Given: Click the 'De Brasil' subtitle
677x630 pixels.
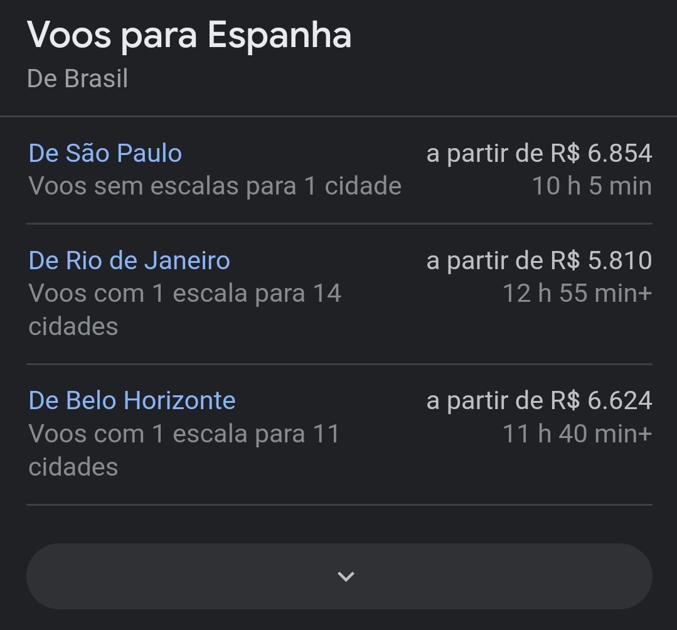Looking at the screenshot, I should [x=77, y=78].
